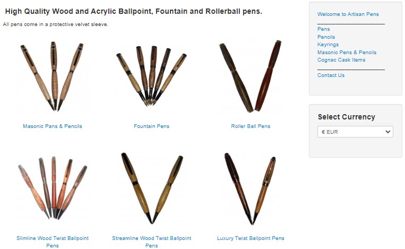Navigate to Cognac Cask Items
405x249 pixels.
coord(341,60)
